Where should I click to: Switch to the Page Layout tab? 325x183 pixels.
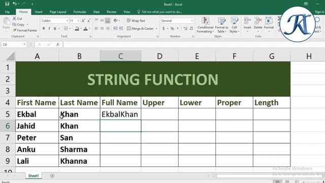58,12
